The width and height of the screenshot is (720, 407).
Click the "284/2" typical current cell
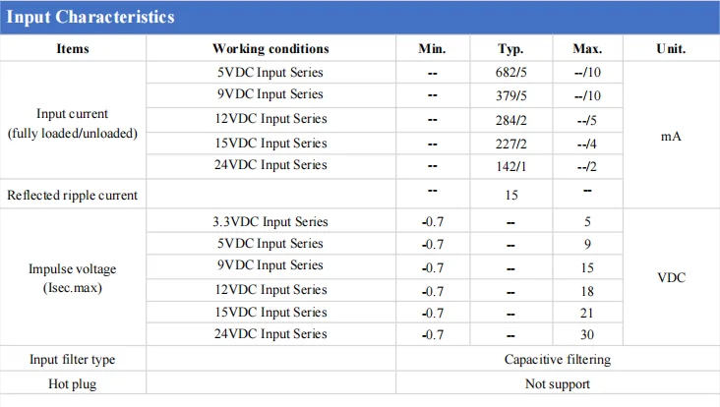point(511,119)
